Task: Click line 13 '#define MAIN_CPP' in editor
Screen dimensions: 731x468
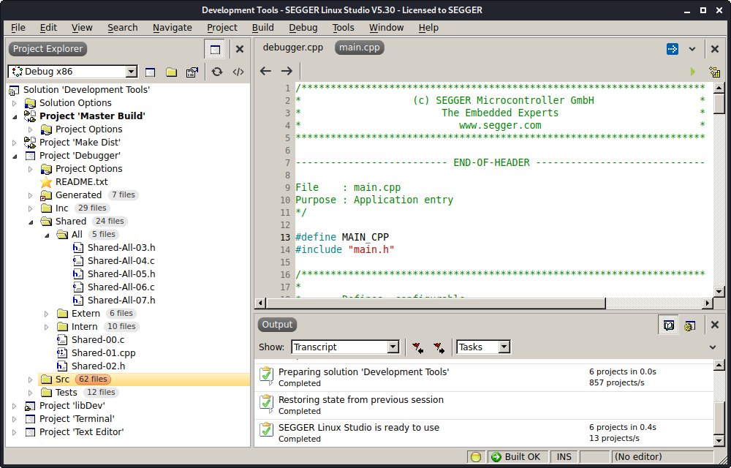Action: pyautogui.click(x=342, y=237)
